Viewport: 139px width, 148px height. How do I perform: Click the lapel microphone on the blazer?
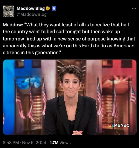click(x=77, y=111)
